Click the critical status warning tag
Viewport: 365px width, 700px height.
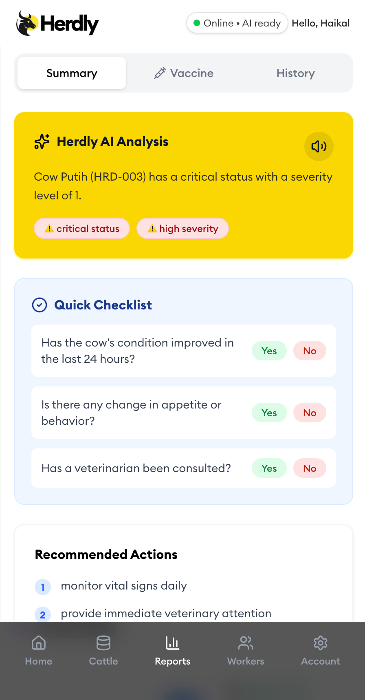(82, 229)
